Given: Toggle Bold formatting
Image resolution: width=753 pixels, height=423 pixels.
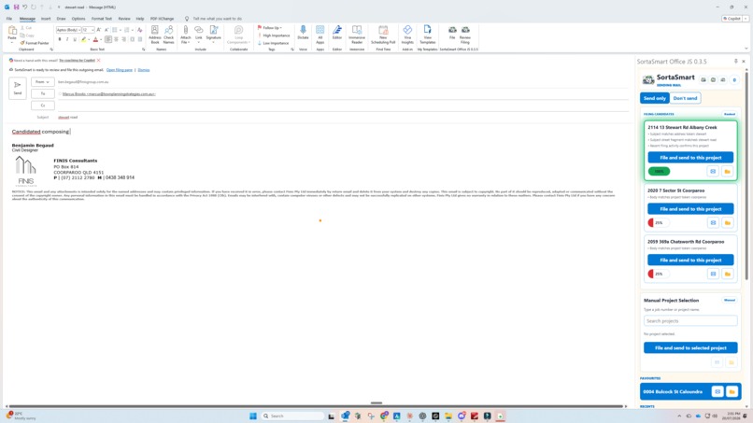Looking at the screenshot, I should click(60, 39).
